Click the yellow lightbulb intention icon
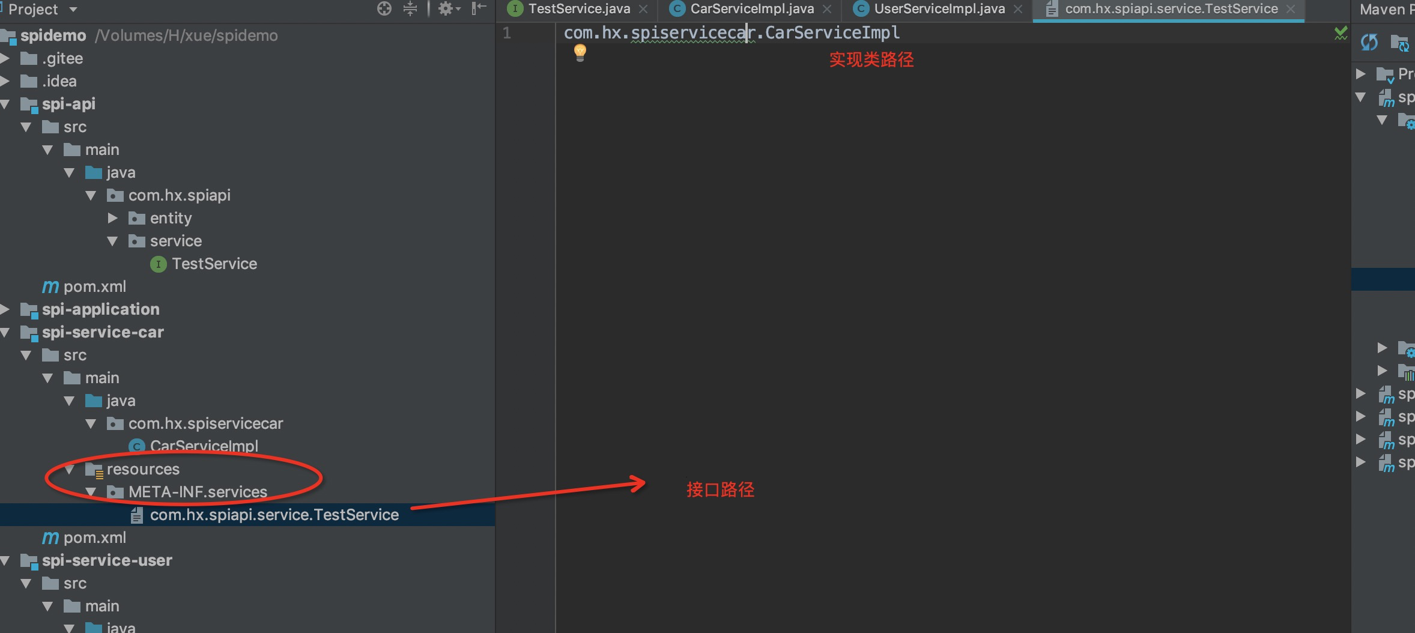Image resolution: width=1415 pixels, height=633 pixels. coord(580,53)
